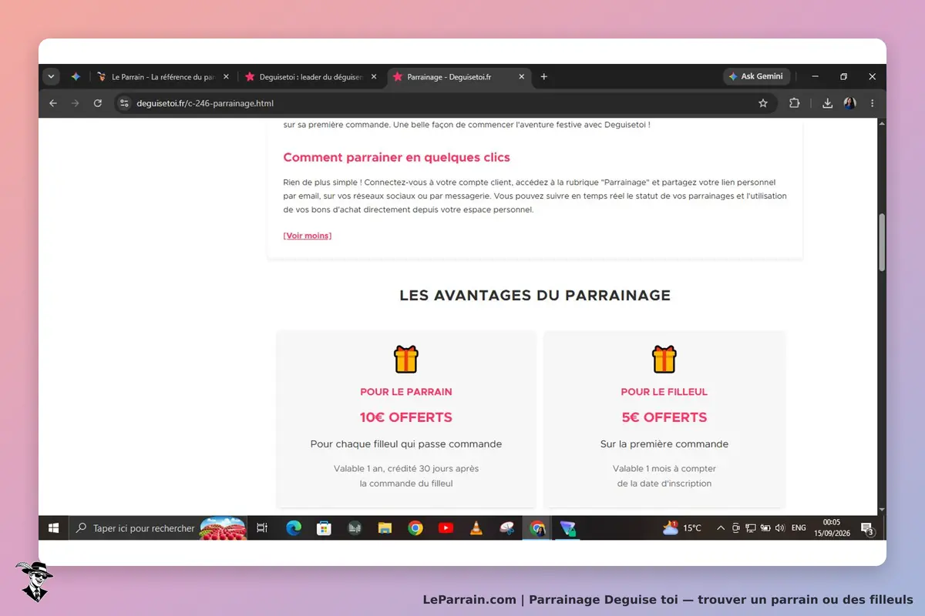
Task: Click the scrollbar down arrow
Action: pos(882,510)
